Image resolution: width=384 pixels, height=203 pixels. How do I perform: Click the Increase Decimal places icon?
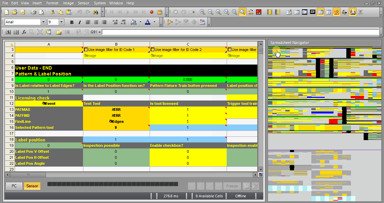[115, 22]
